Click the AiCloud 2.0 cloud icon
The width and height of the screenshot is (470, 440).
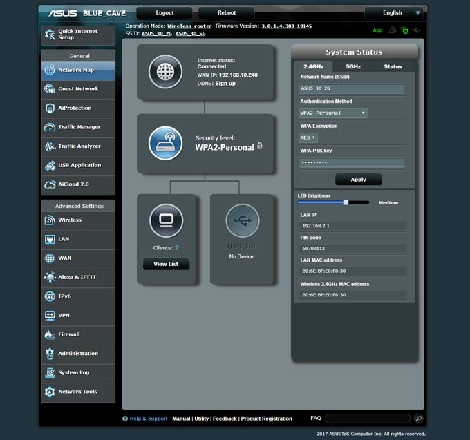pyautogui.click(x=50, y=184)
